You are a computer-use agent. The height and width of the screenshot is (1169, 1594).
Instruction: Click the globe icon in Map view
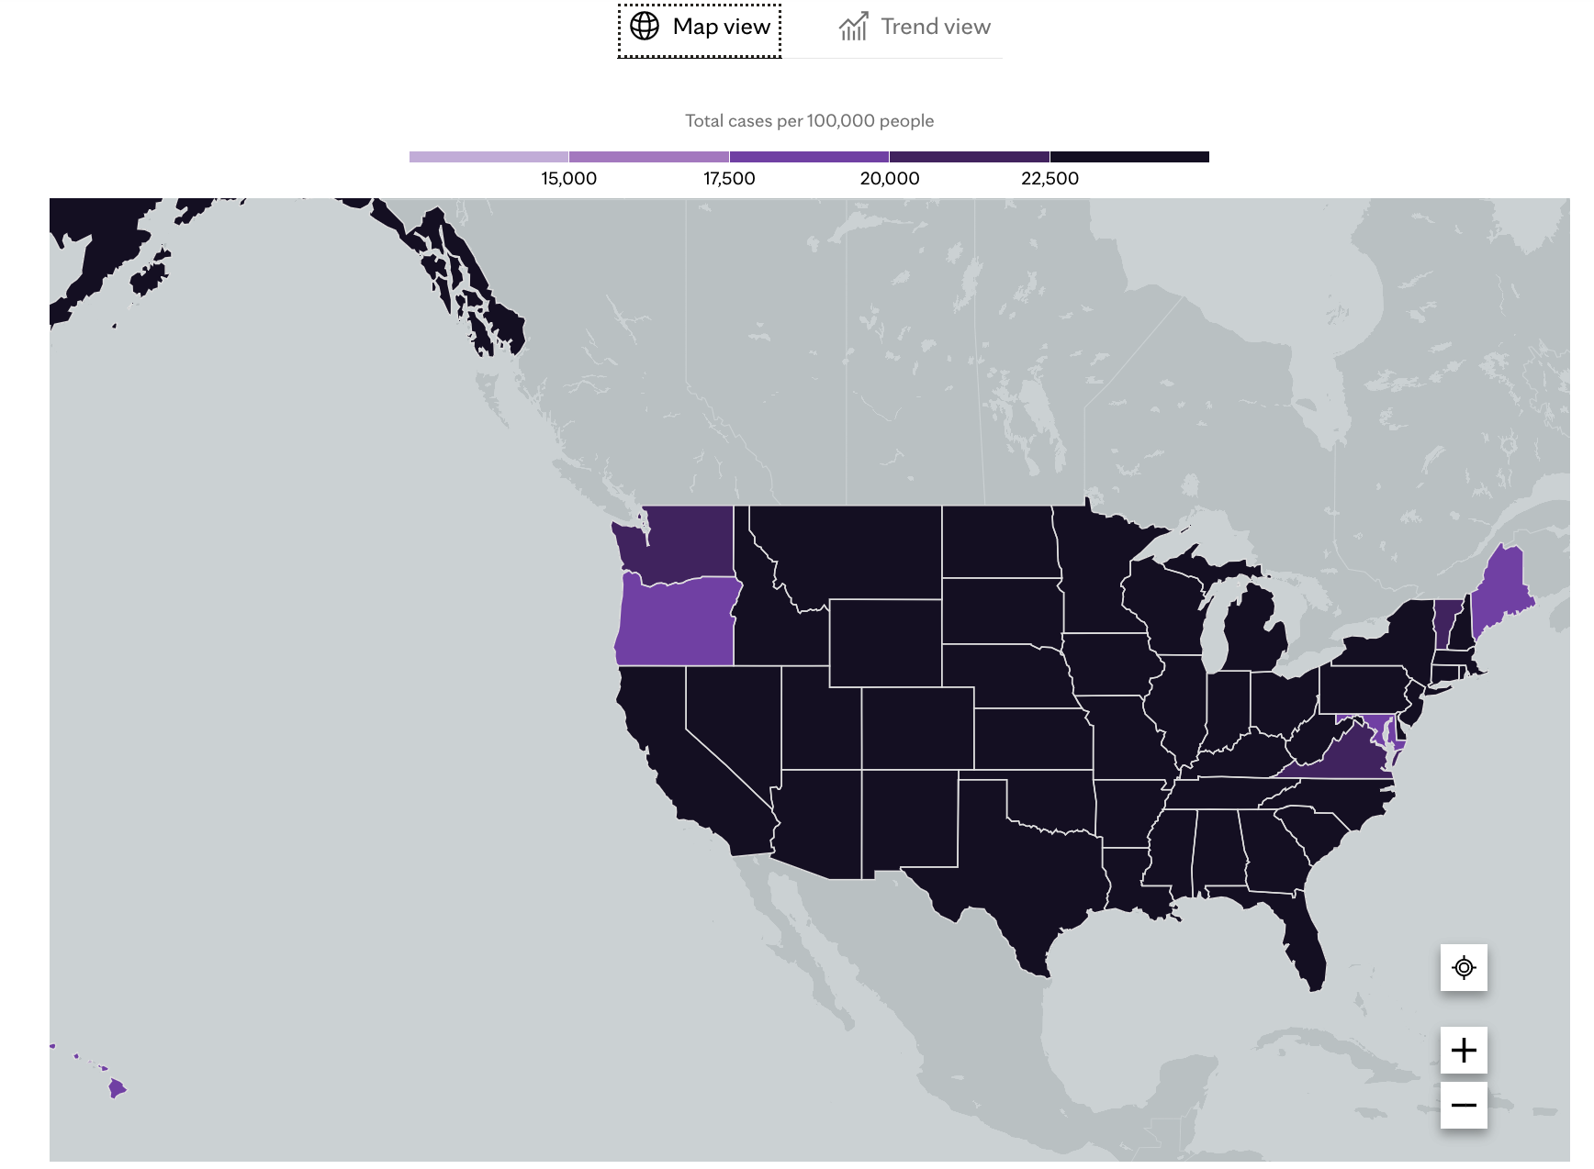645,27
